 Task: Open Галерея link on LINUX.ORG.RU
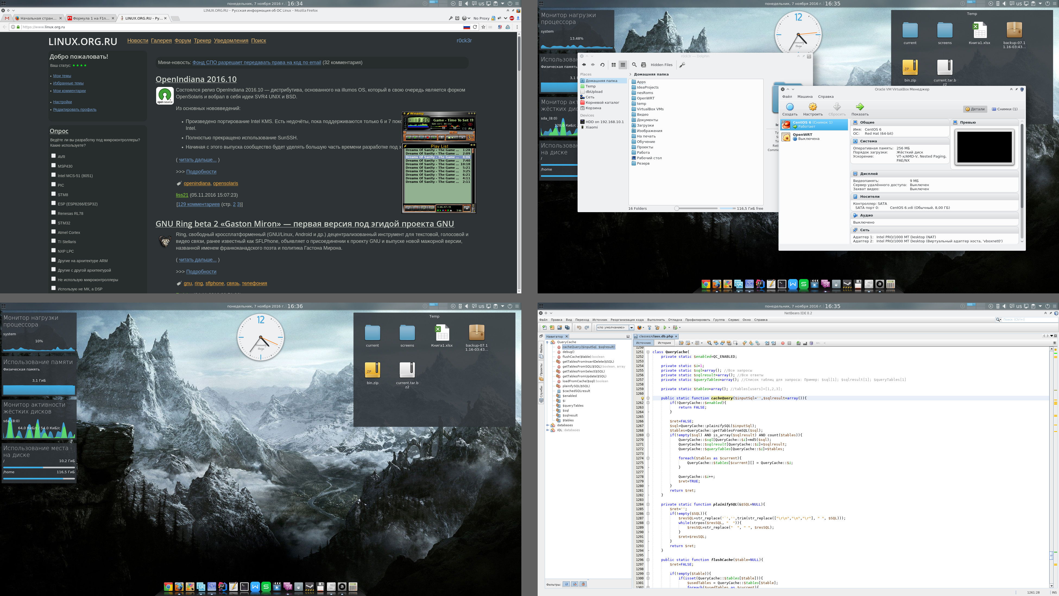[161, 40]
